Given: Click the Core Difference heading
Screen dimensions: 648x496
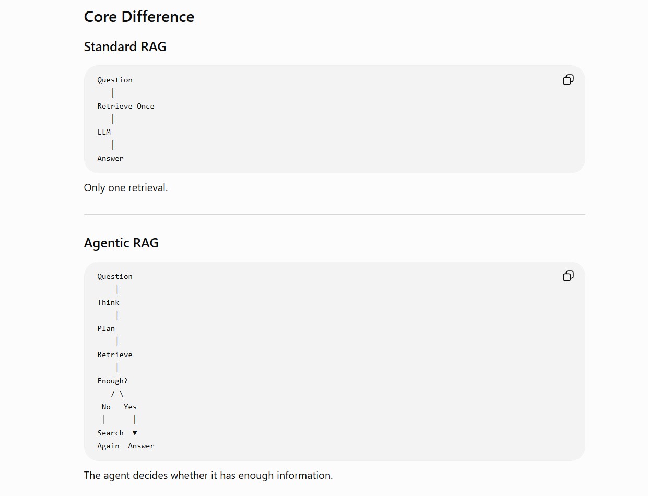Looking at the screenshot, I should [x=139, y=17].
